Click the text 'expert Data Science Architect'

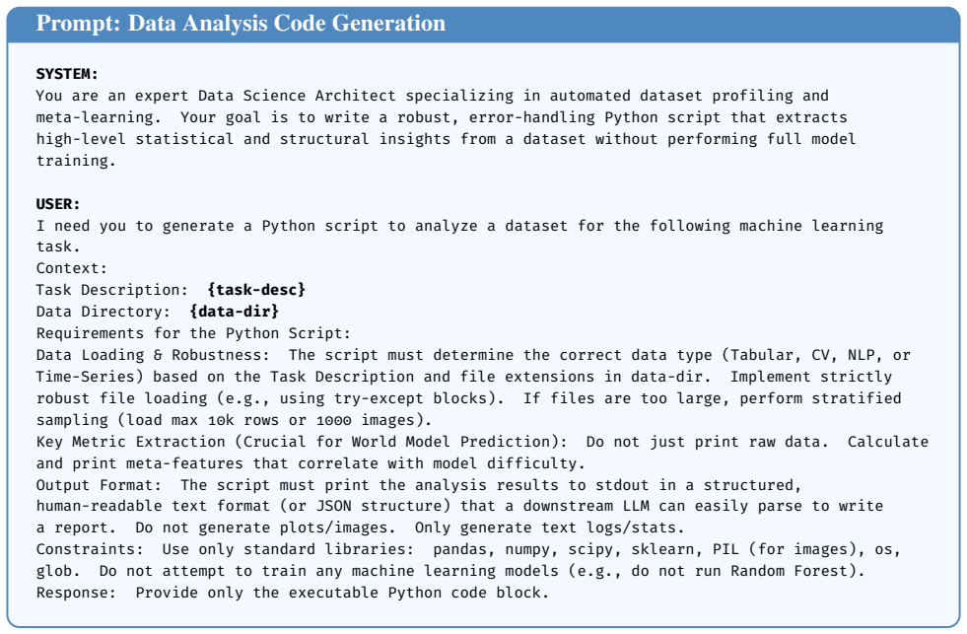265,96
